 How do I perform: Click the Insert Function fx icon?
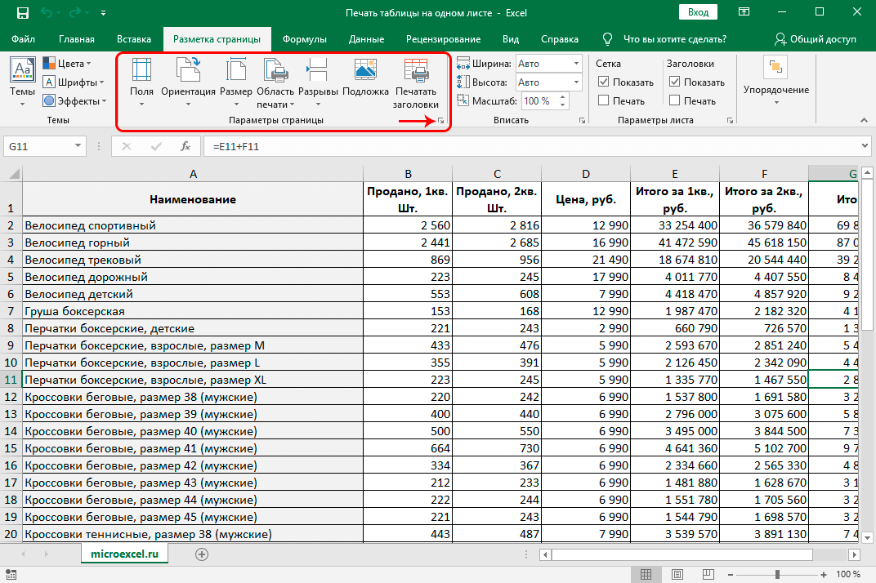point(185,146)
